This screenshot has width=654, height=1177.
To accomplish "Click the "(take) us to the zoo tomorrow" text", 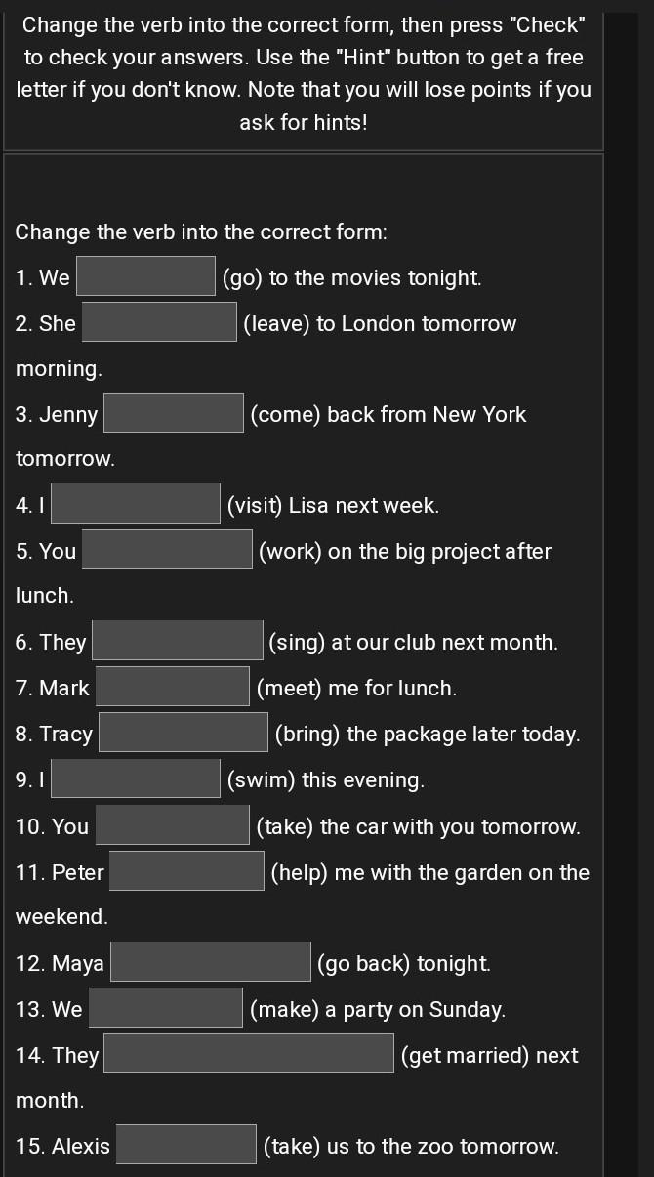I will coord(411,1146).
